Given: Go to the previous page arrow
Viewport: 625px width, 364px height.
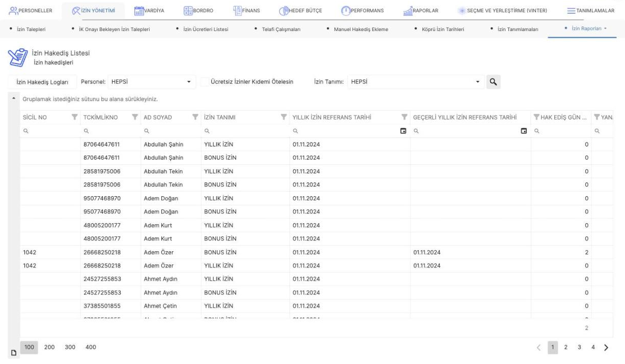Looking at the screenshot, I should tap(539, 347).
